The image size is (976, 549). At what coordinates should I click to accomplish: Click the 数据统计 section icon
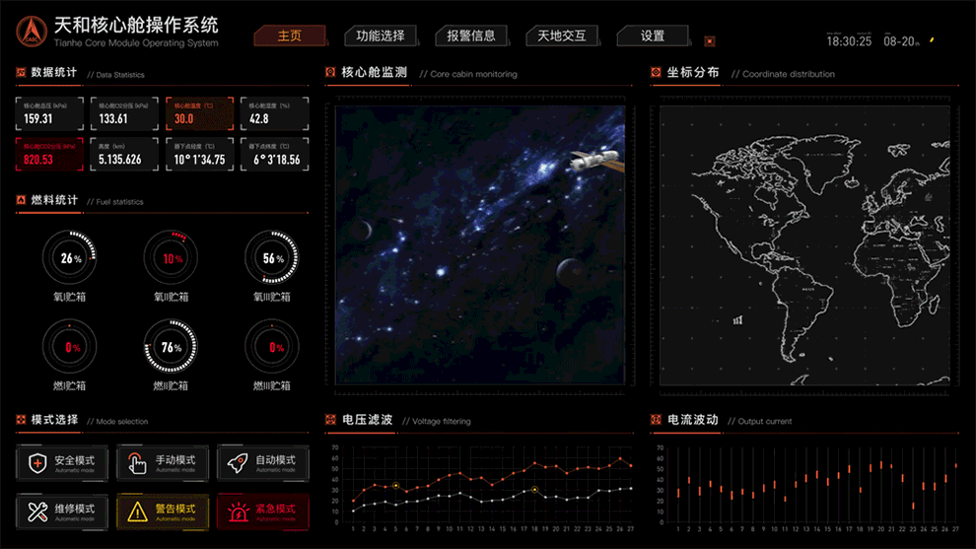[21, 72]
